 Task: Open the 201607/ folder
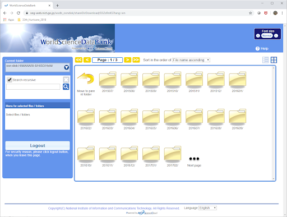pyautogui.click(x=195, y=117)
